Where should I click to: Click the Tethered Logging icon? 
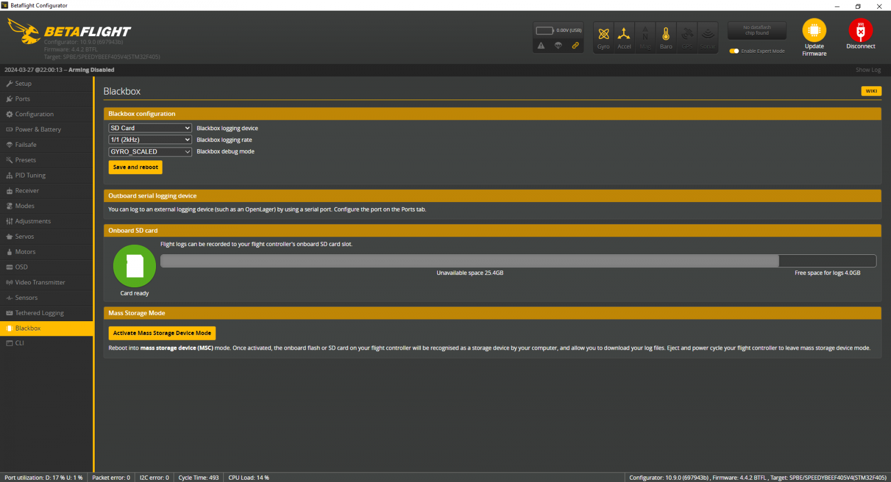click(9, 313)
